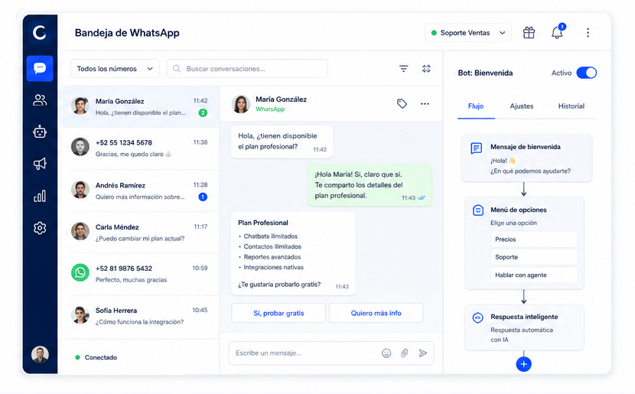The width and height of the screenshot is (635, 394).
Task: Click the search magnifier icon
Action: click(x=177, y=68)
